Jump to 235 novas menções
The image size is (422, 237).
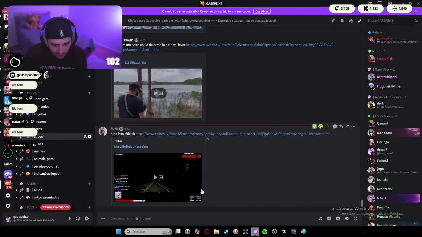coord(55,207)
